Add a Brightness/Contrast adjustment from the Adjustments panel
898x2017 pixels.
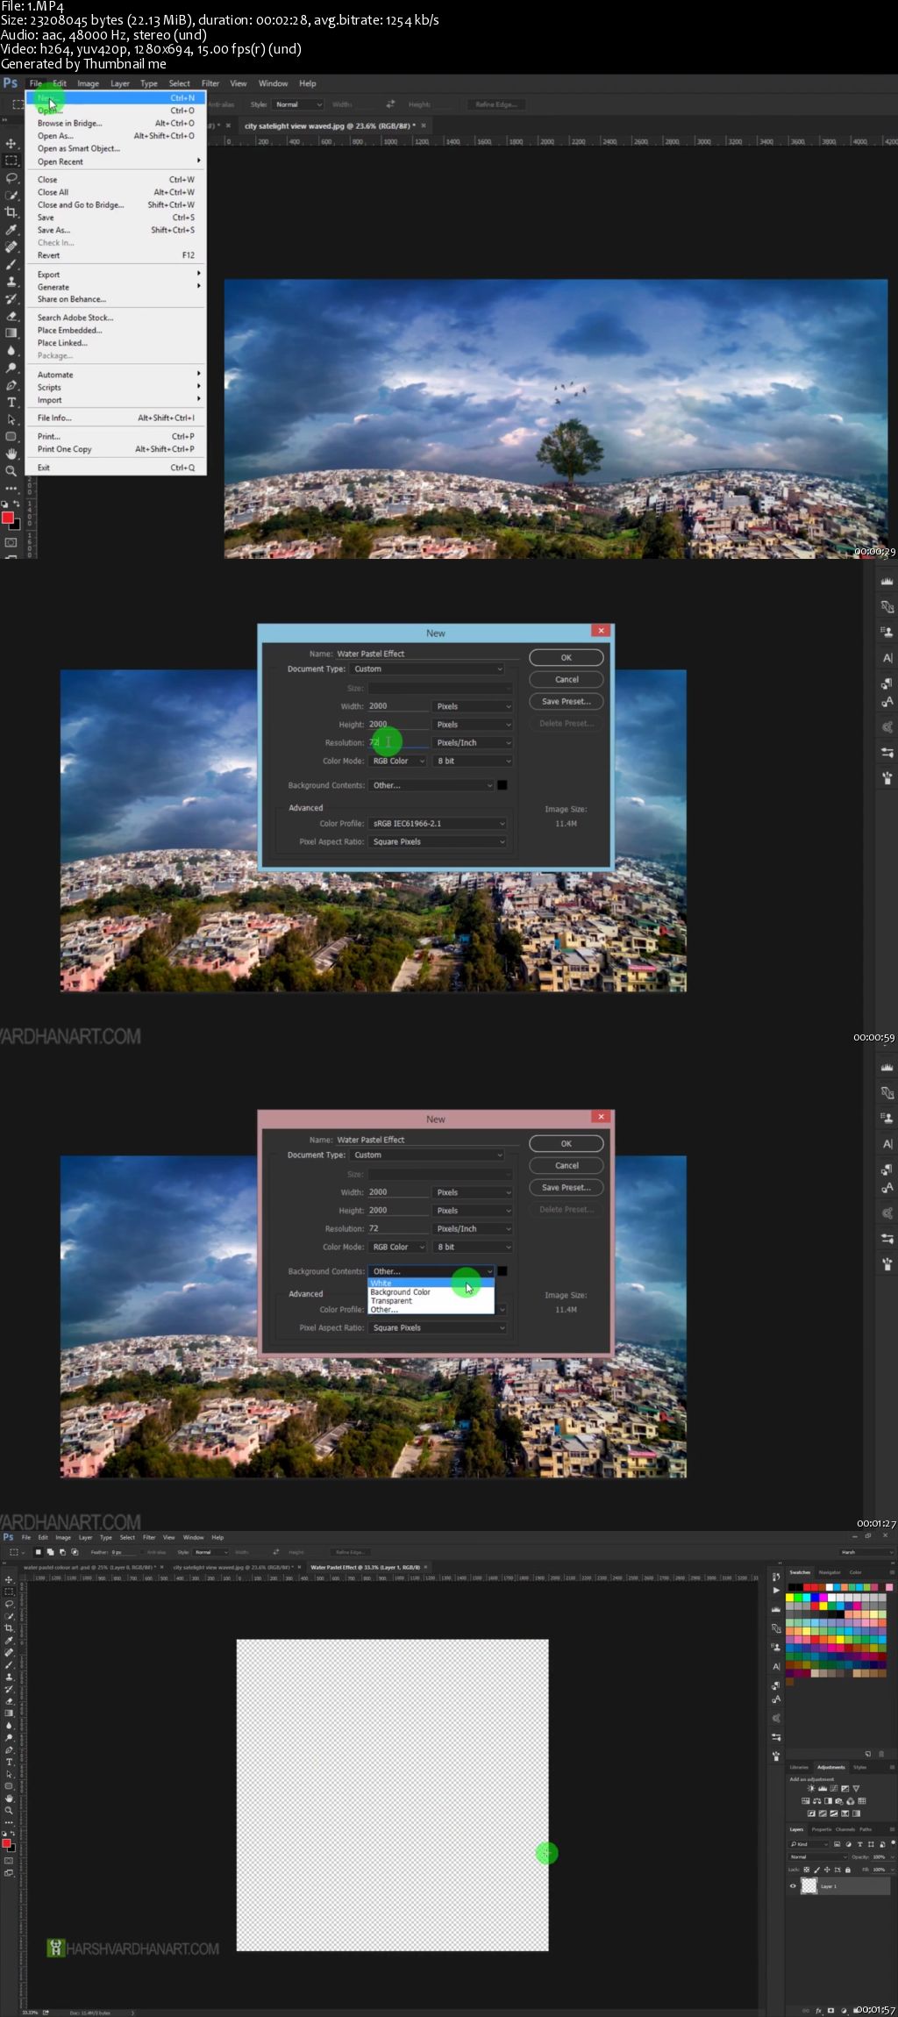click(x=811, y=1788)
